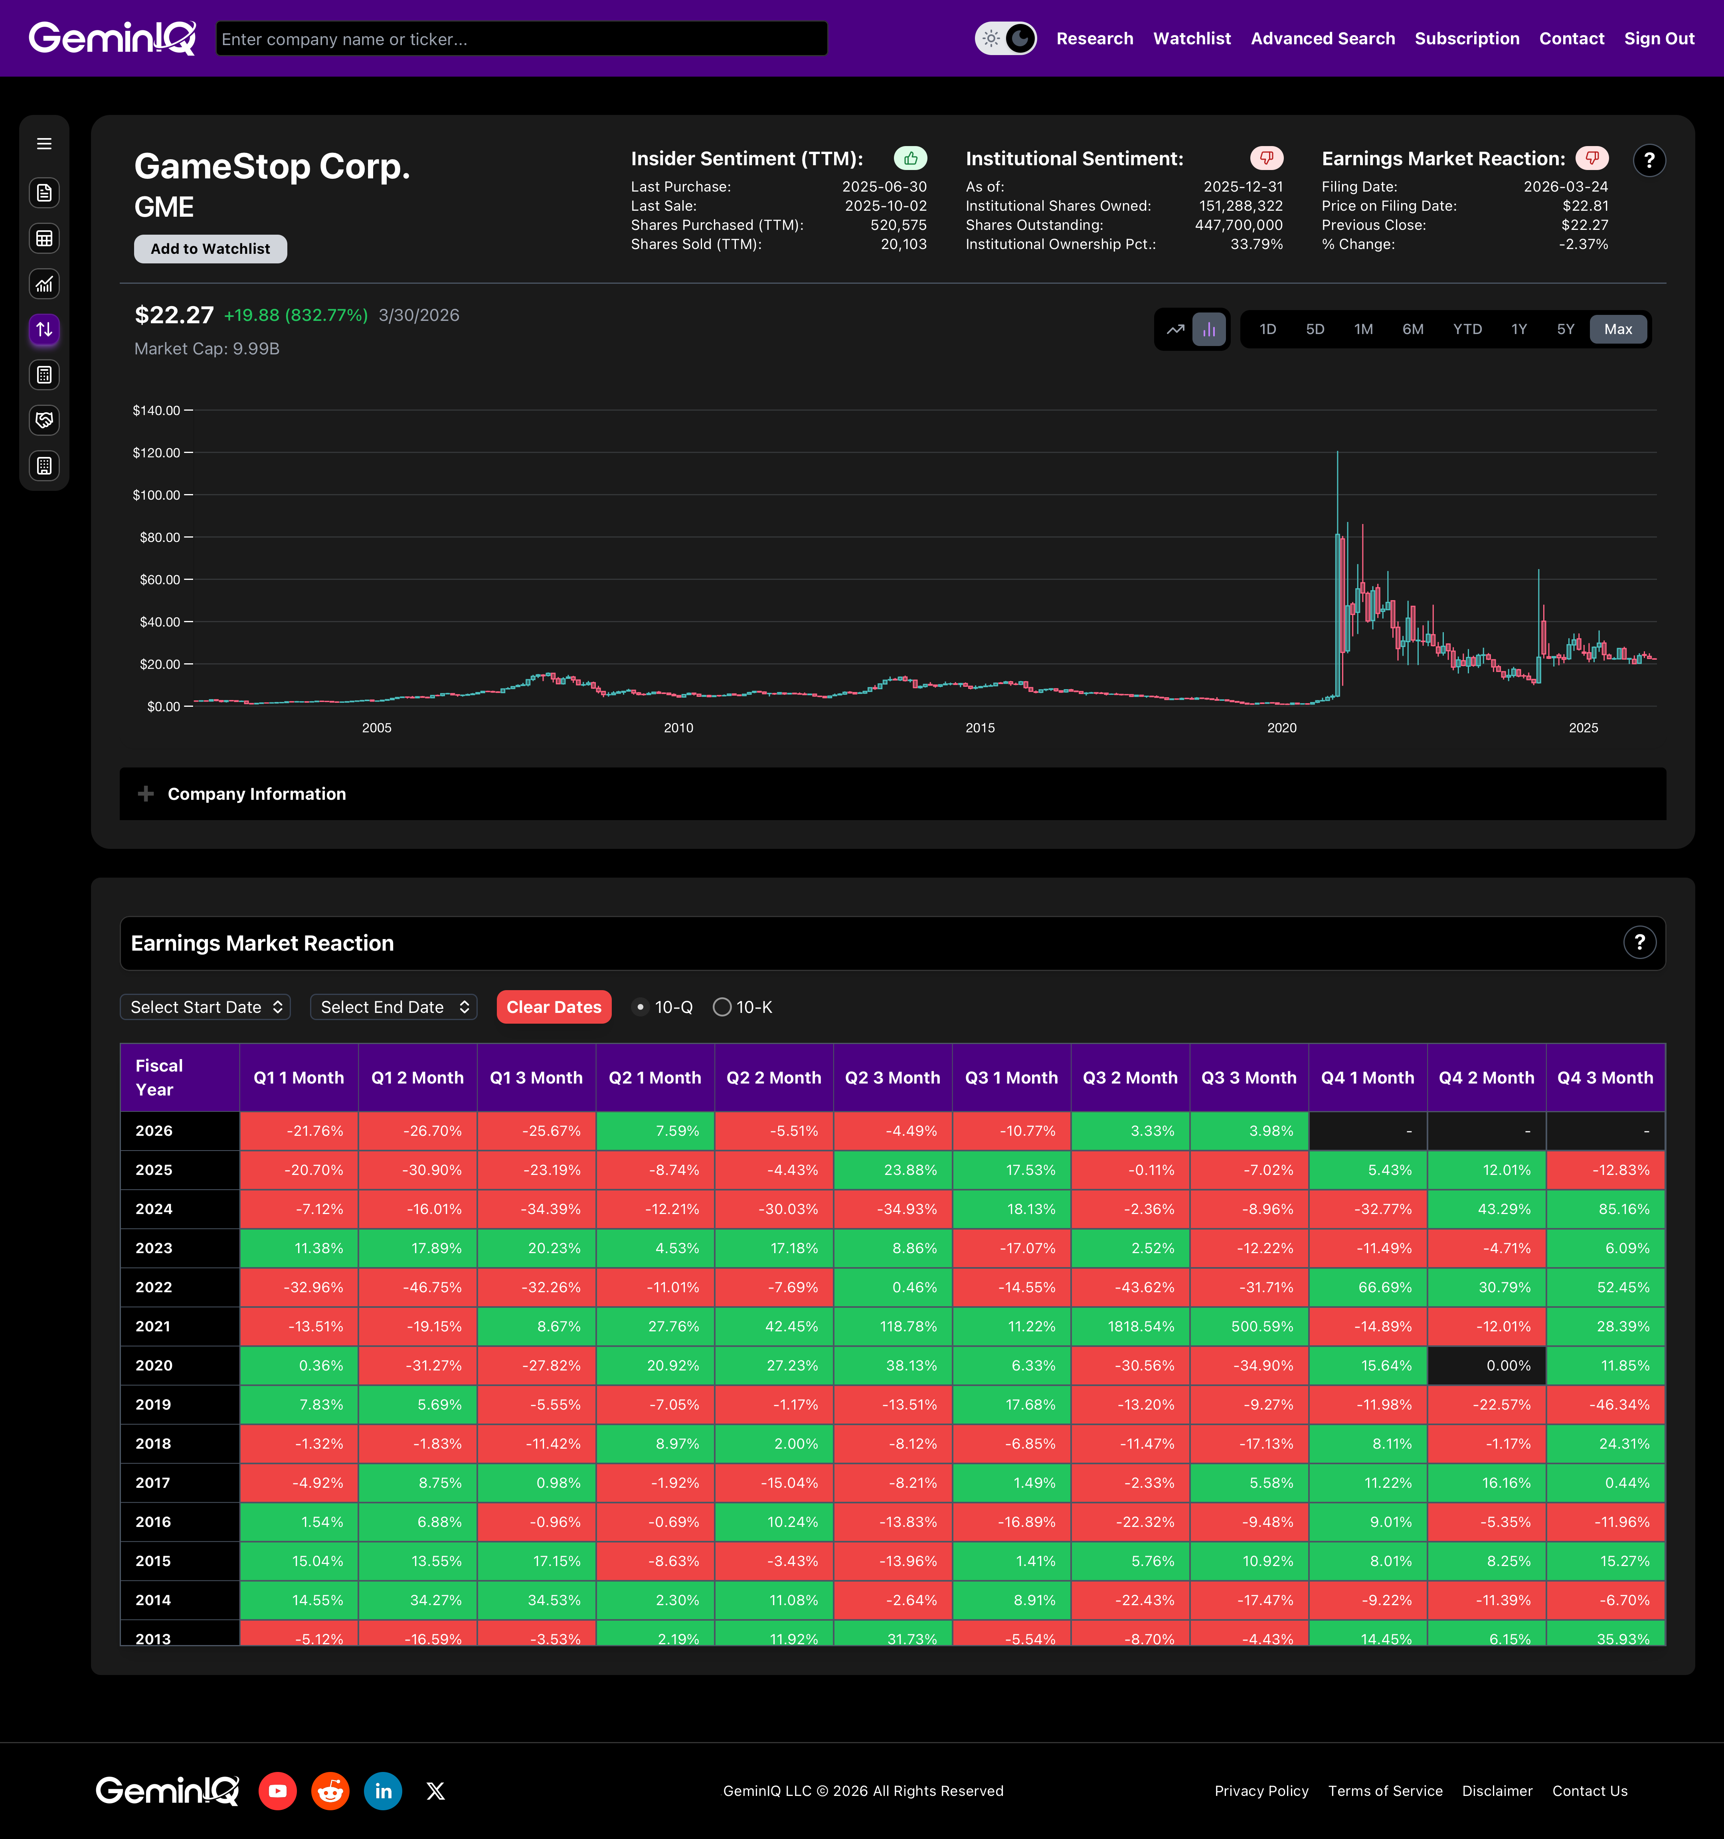Select the YTD chart range
1724x1839 pixels.
pyautogui.click(x=1468, y=328)
